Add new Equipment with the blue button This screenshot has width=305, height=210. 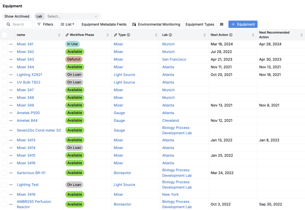tap(243, 24)
